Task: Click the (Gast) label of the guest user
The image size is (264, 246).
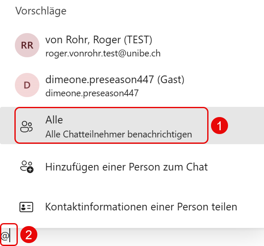Action: point(171,80)
